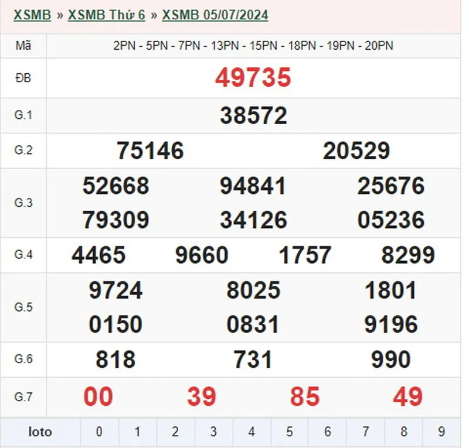469x448 pixels.
Task: Open the XSMB 05/07/2024 link
Action: coord(215,15)
